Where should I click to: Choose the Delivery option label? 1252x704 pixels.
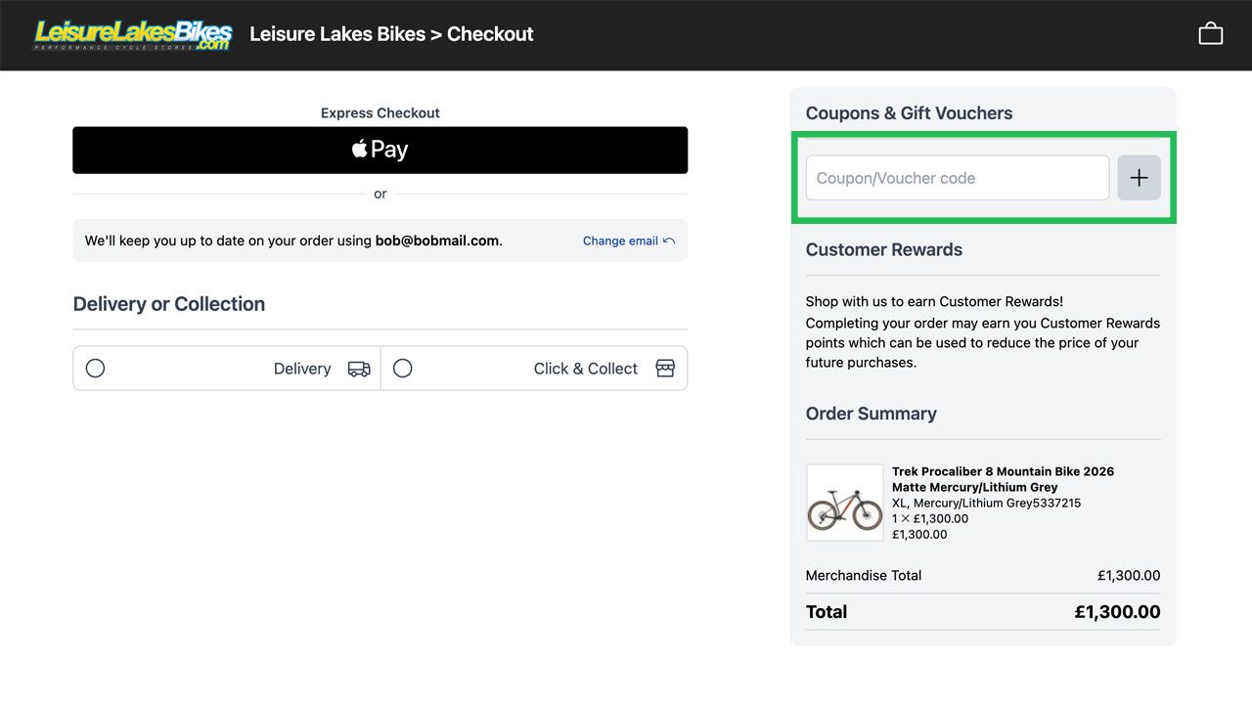pos(302,369)
